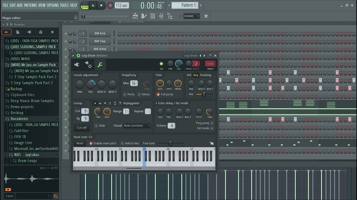
Task: Click the Cut self button
Action: (82, 128)
